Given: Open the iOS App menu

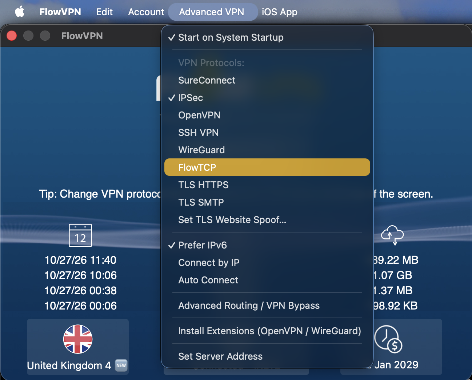Looking at the screenshot, I should (279, 12).
